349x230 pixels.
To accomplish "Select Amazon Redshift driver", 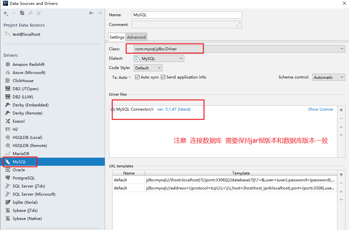I will pyautogui.click(x=29, y=64).
